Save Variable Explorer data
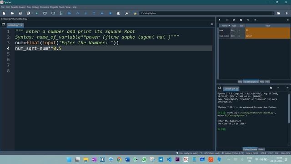The height and width of the screenshot is (164, 291). [x=226, y=20]
